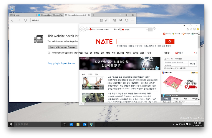Add page to favorites in Edge
Viewport: 212px width, 138px height.
[x=106, y=20]
